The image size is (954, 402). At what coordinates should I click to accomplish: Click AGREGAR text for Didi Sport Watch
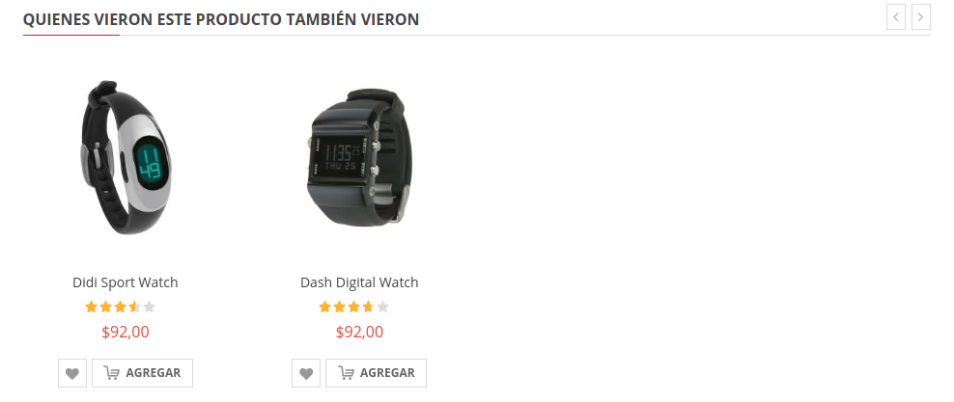click(x=154, y=373)
